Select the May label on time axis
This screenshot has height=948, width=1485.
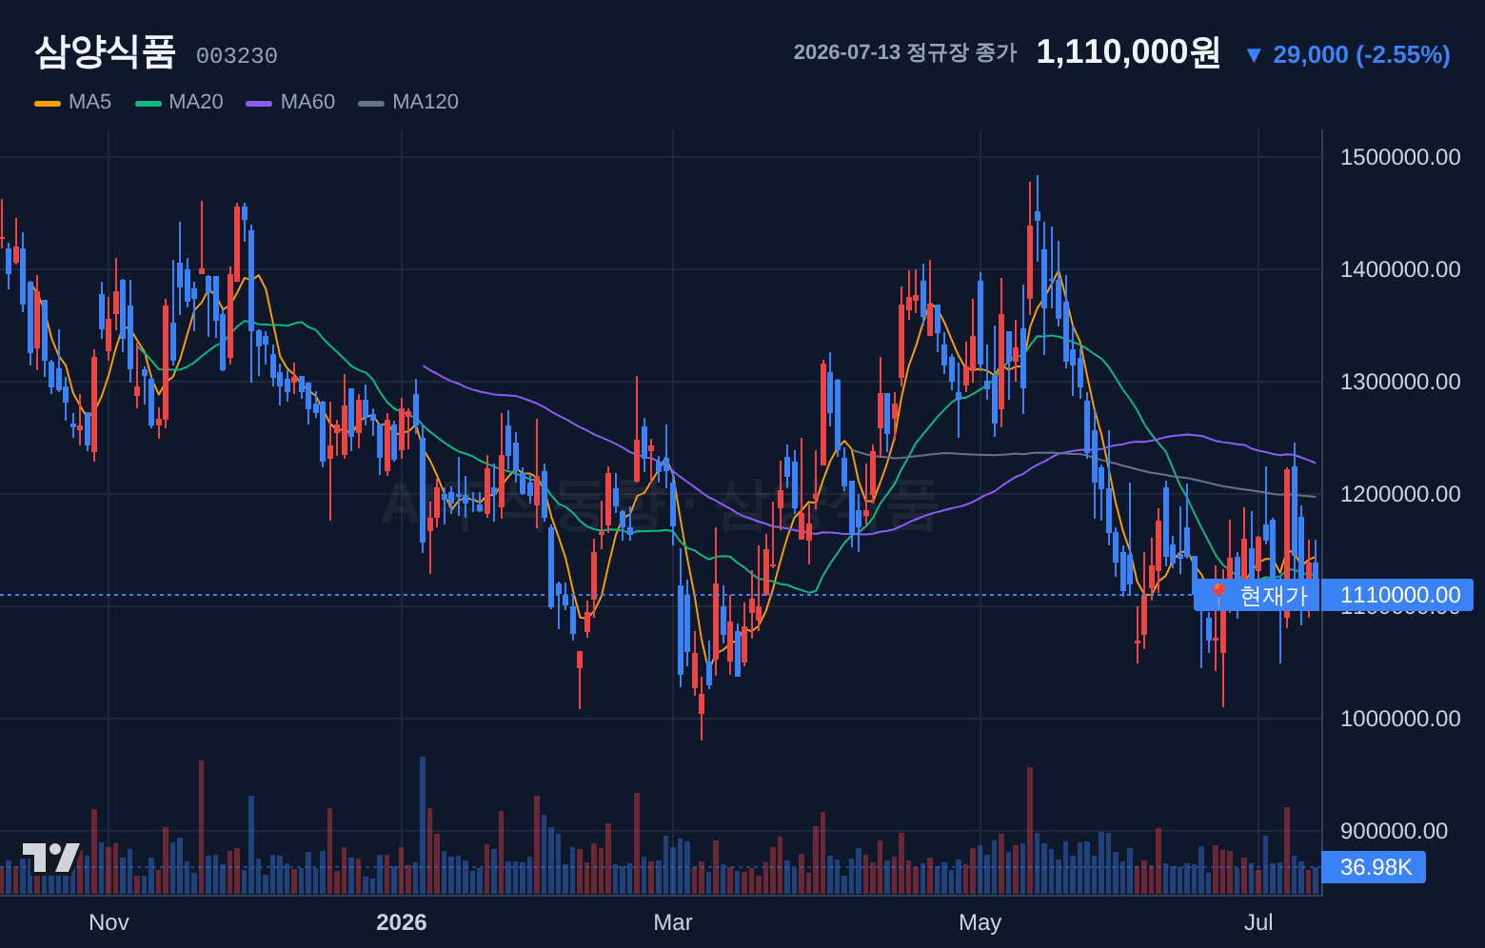(980, 922)
